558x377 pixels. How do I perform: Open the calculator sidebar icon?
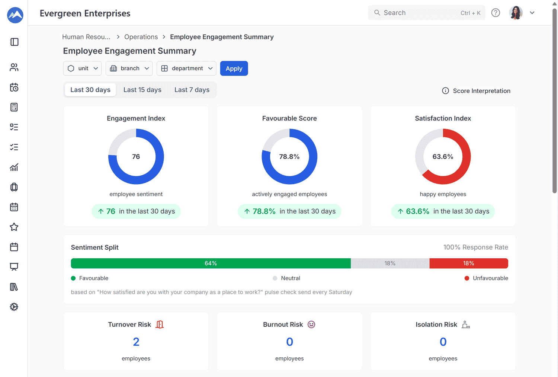pyautogui.click(x=14, y=107)
